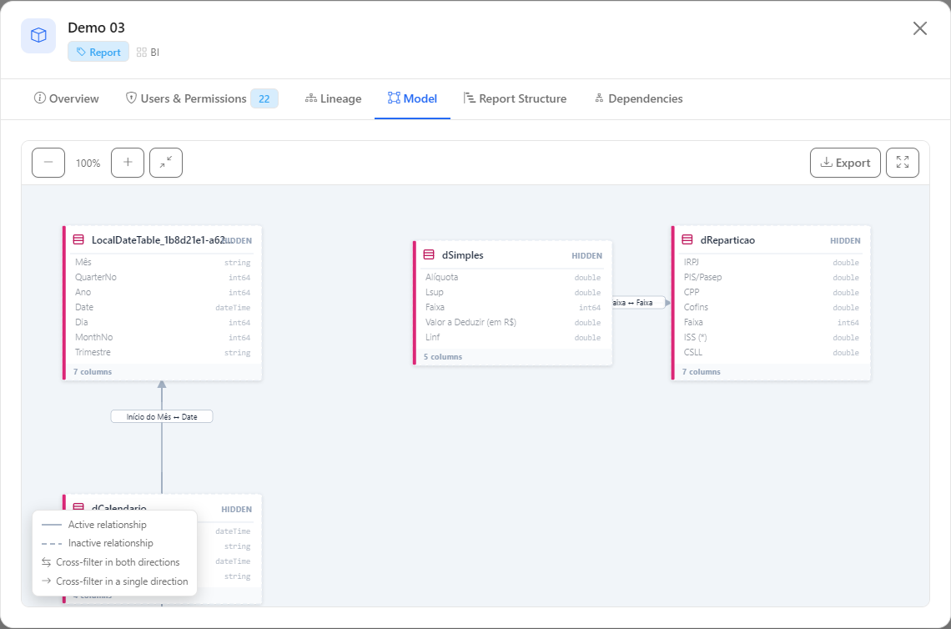Screen dimensions: 951x629
Task: Click the BI workspace label
Action: tap(148, 53)
